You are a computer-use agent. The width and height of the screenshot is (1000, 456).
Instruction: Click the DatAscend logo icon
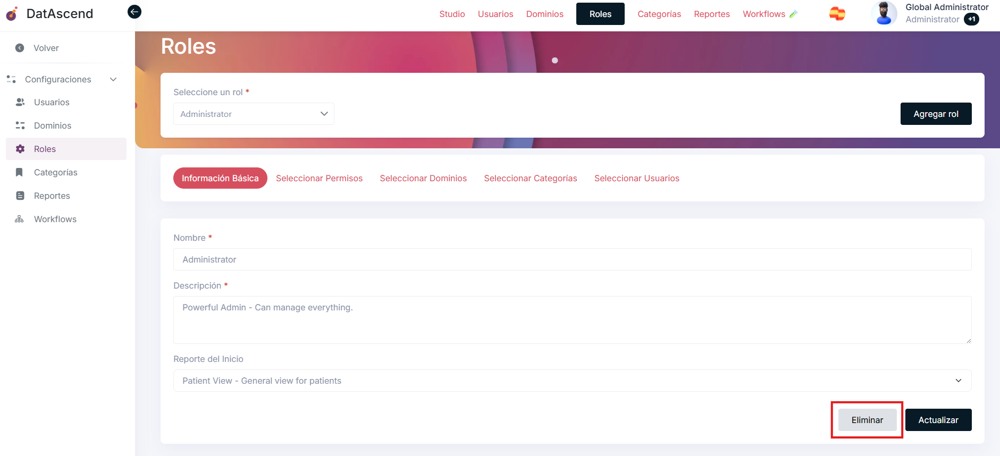pyautogui.click(x=12, y=14)
